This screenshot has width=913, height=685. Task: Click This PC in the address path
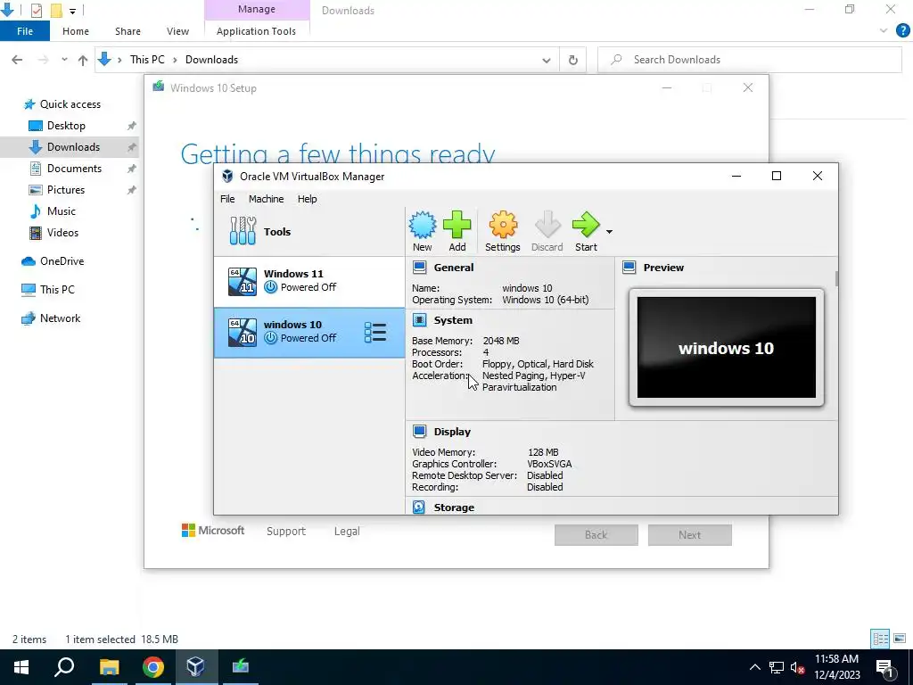[x=147, y=60]
